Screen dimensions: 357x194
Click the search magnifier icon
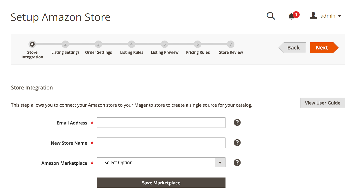coord(271,16)
